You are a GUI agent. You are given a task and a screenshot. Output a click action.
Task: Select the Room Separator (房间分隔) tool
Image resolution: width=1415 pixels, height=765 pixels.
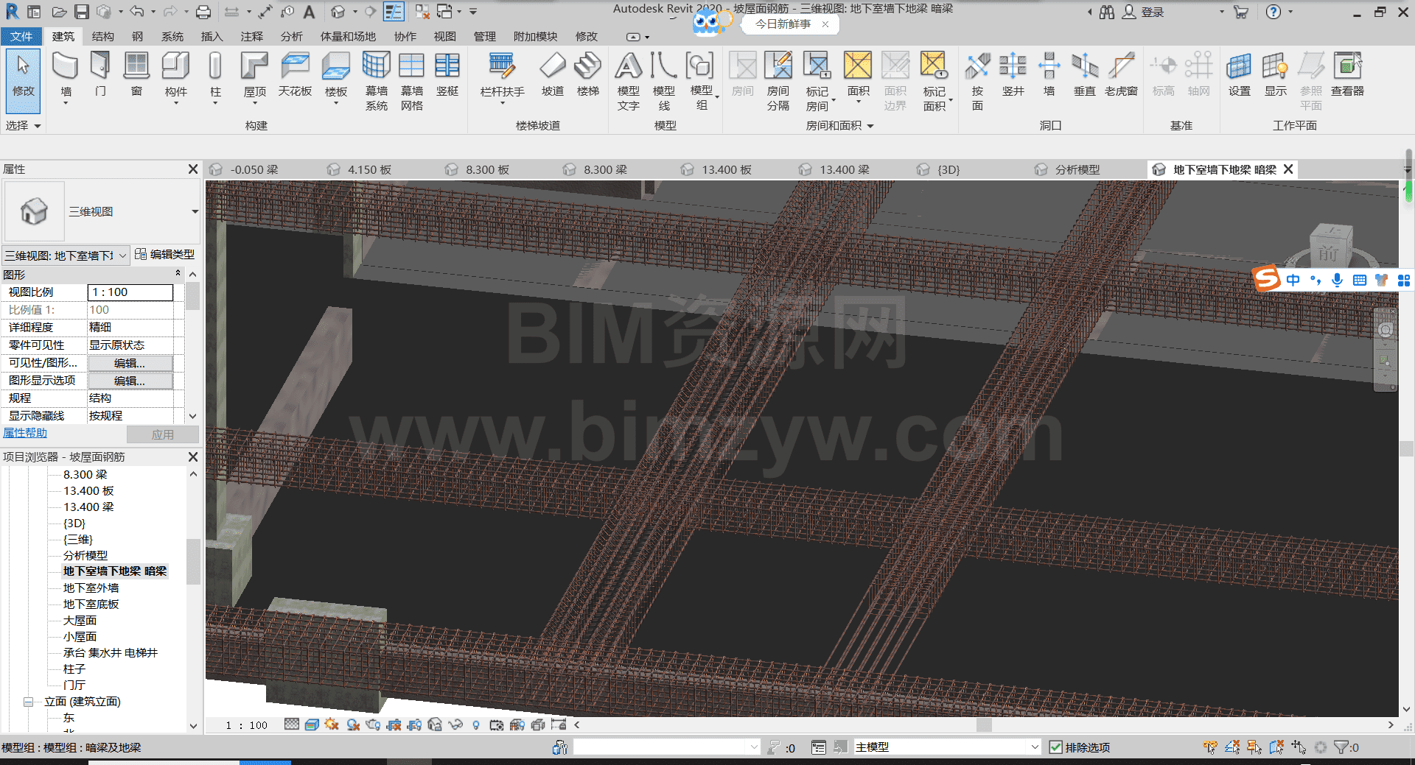click(778, 81)
